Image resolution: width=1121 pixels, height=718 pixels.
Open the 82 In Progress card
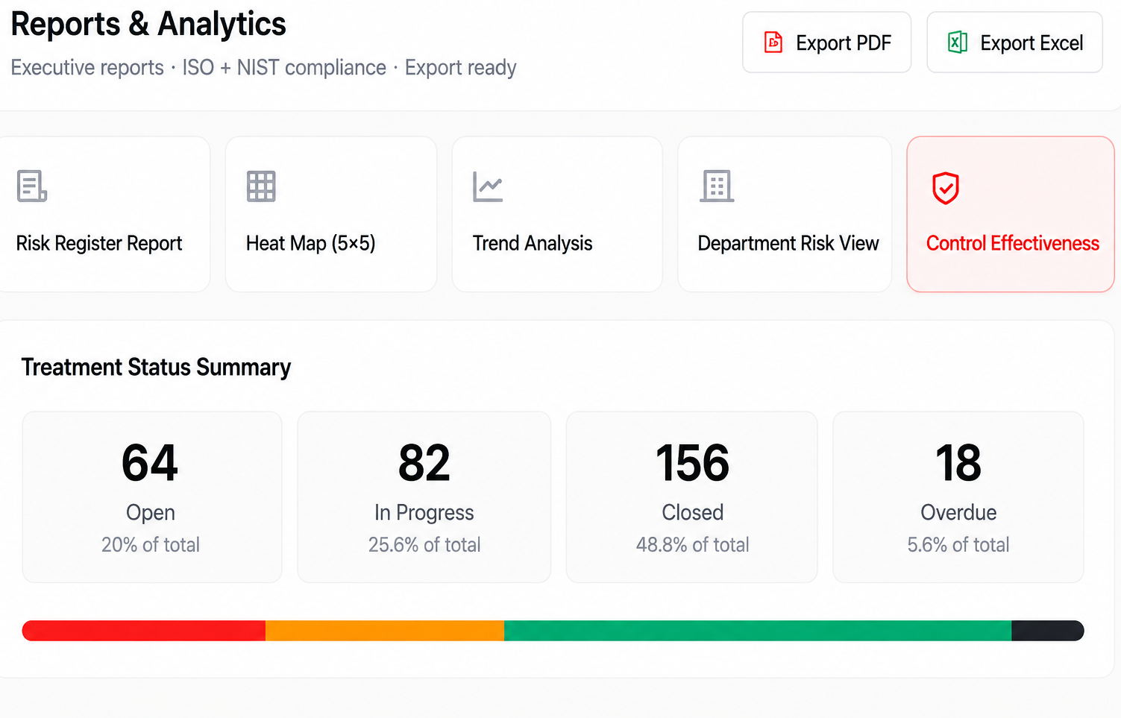(424, 497)
